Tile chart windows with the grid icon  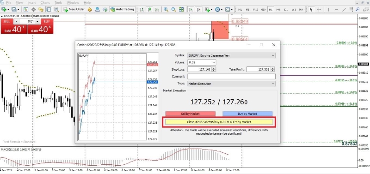pos(181,9)
